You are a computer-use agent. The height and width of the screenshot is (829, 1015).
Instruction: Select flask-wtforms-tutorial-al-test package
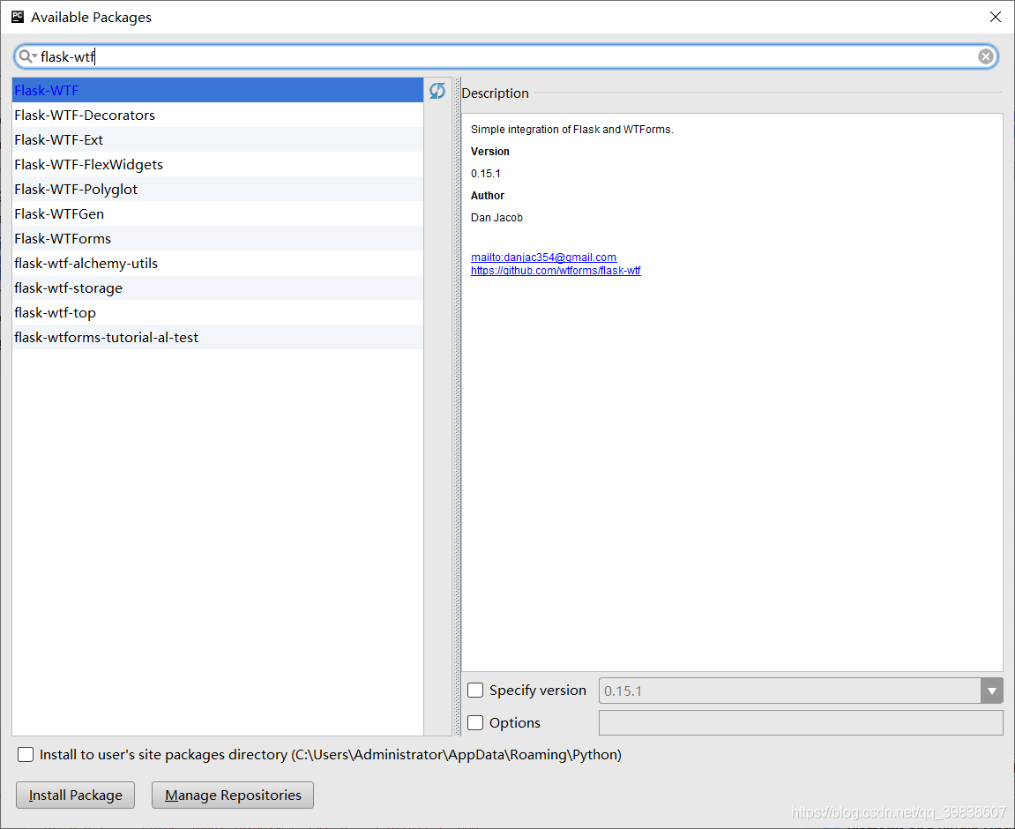click(x=218, y=337)
